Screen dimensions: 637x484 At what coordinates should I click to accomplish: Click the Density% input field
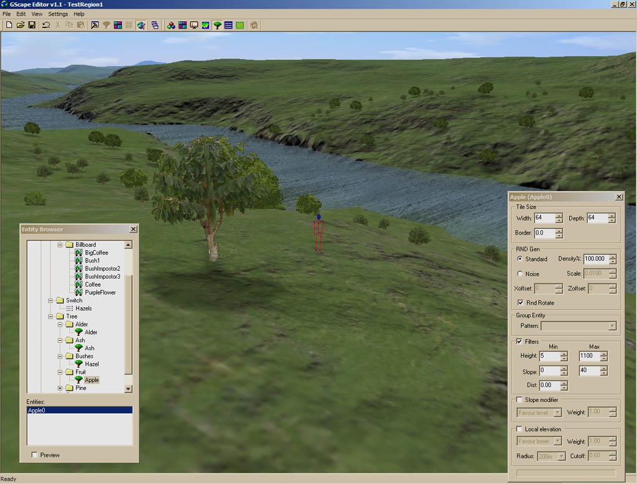(x=595, y=259)
